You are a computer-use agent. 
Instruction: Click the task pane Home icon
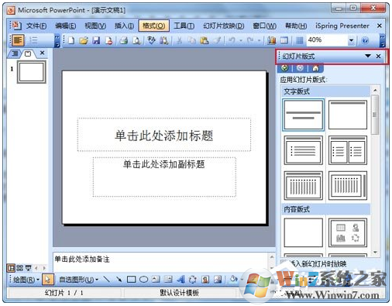(315, 68)
